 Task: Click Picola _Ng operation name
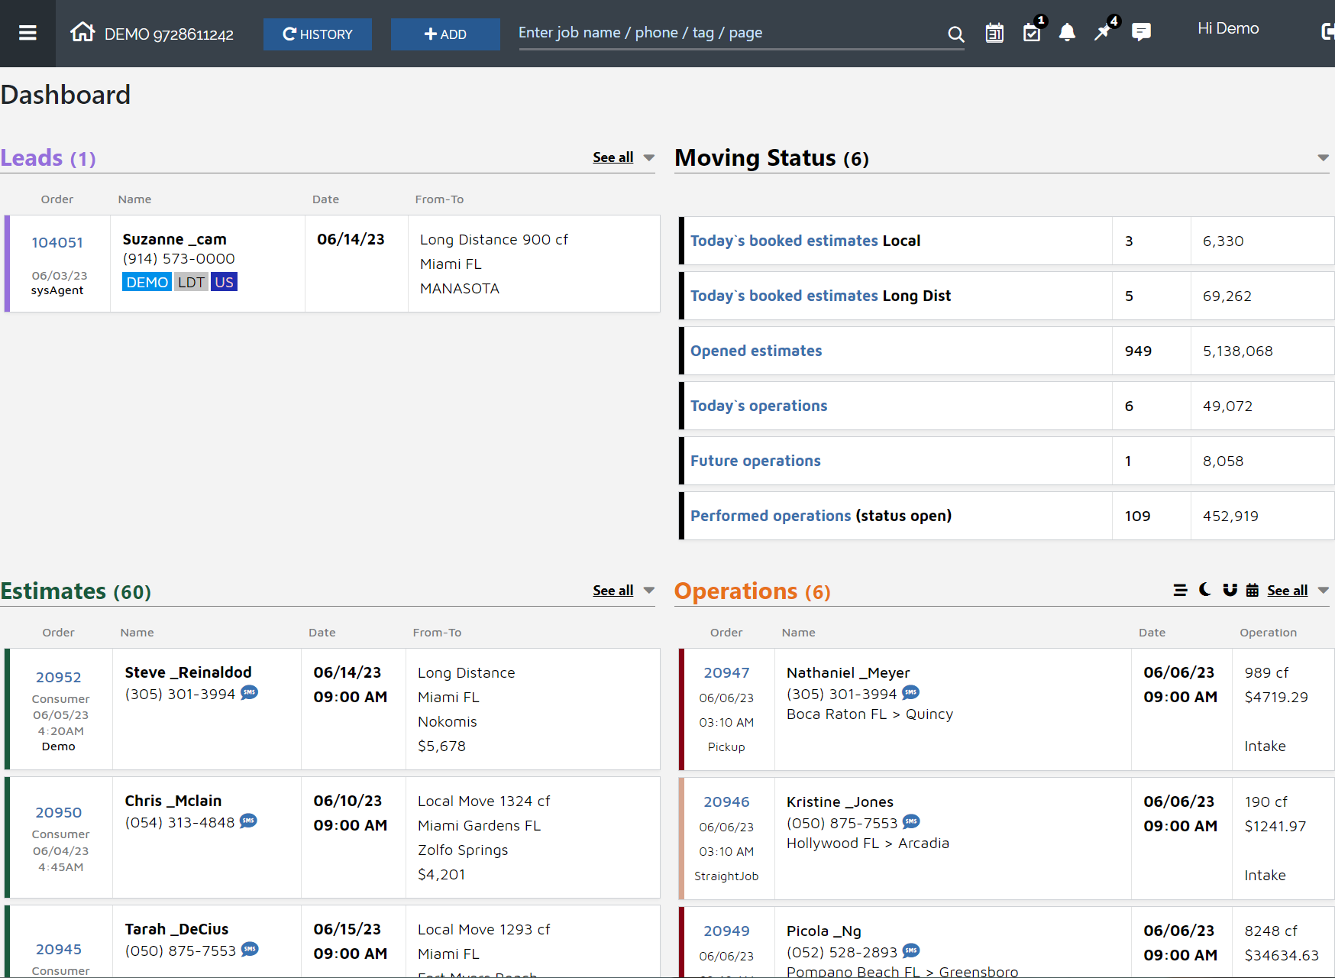823,931
